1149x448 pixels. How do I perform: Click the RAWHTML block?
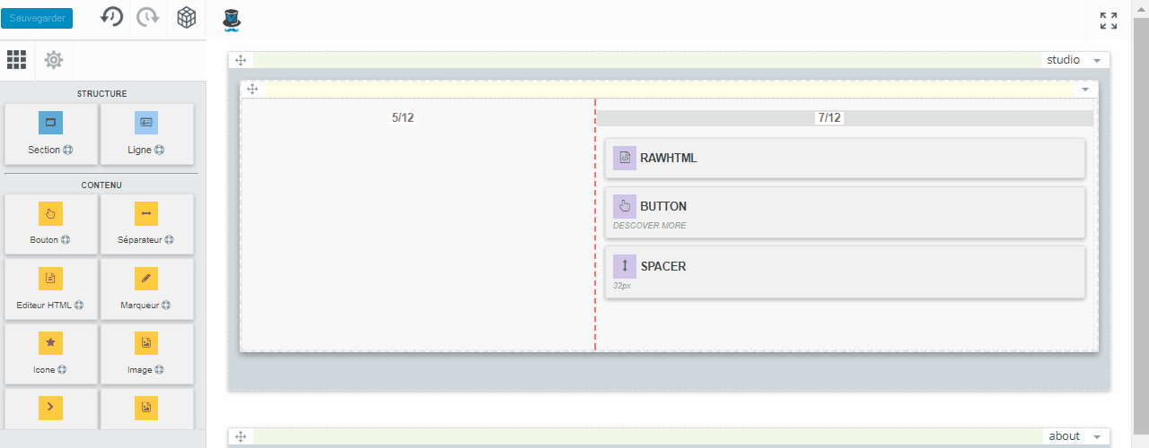[844, 159]
